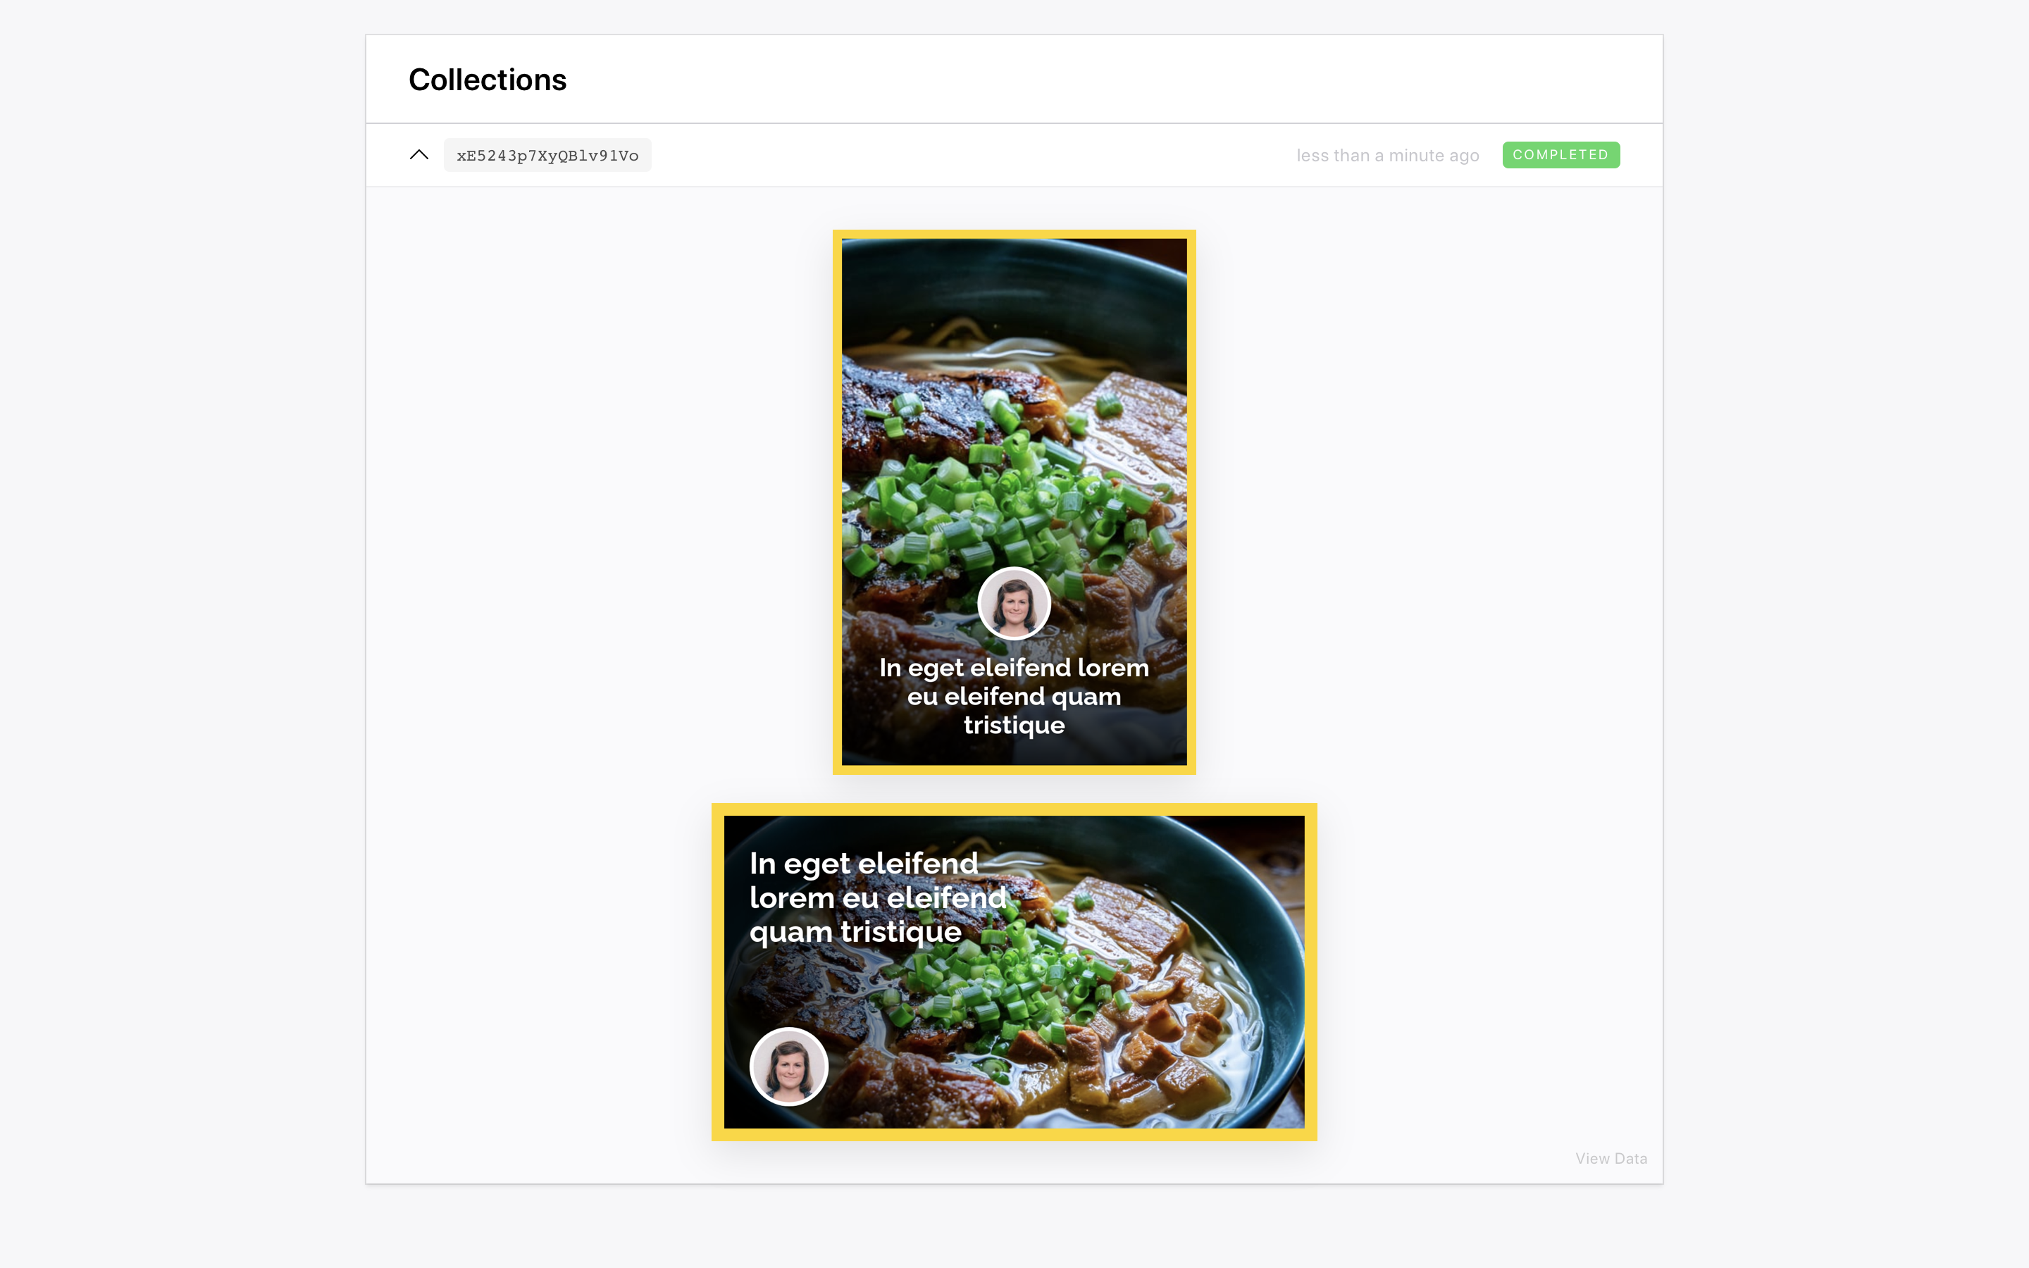
Task: Click the avatar in the portrait image
Action: 1014,603
